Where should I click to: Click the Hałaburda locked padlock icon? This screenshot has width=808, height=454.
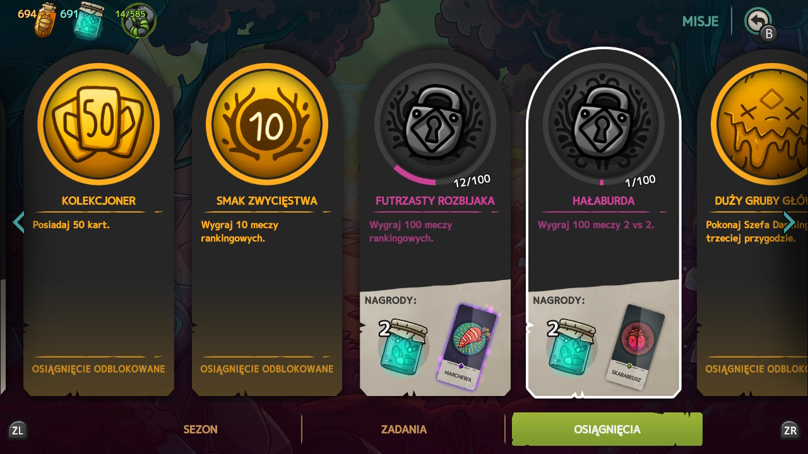[x=603, y=122]
